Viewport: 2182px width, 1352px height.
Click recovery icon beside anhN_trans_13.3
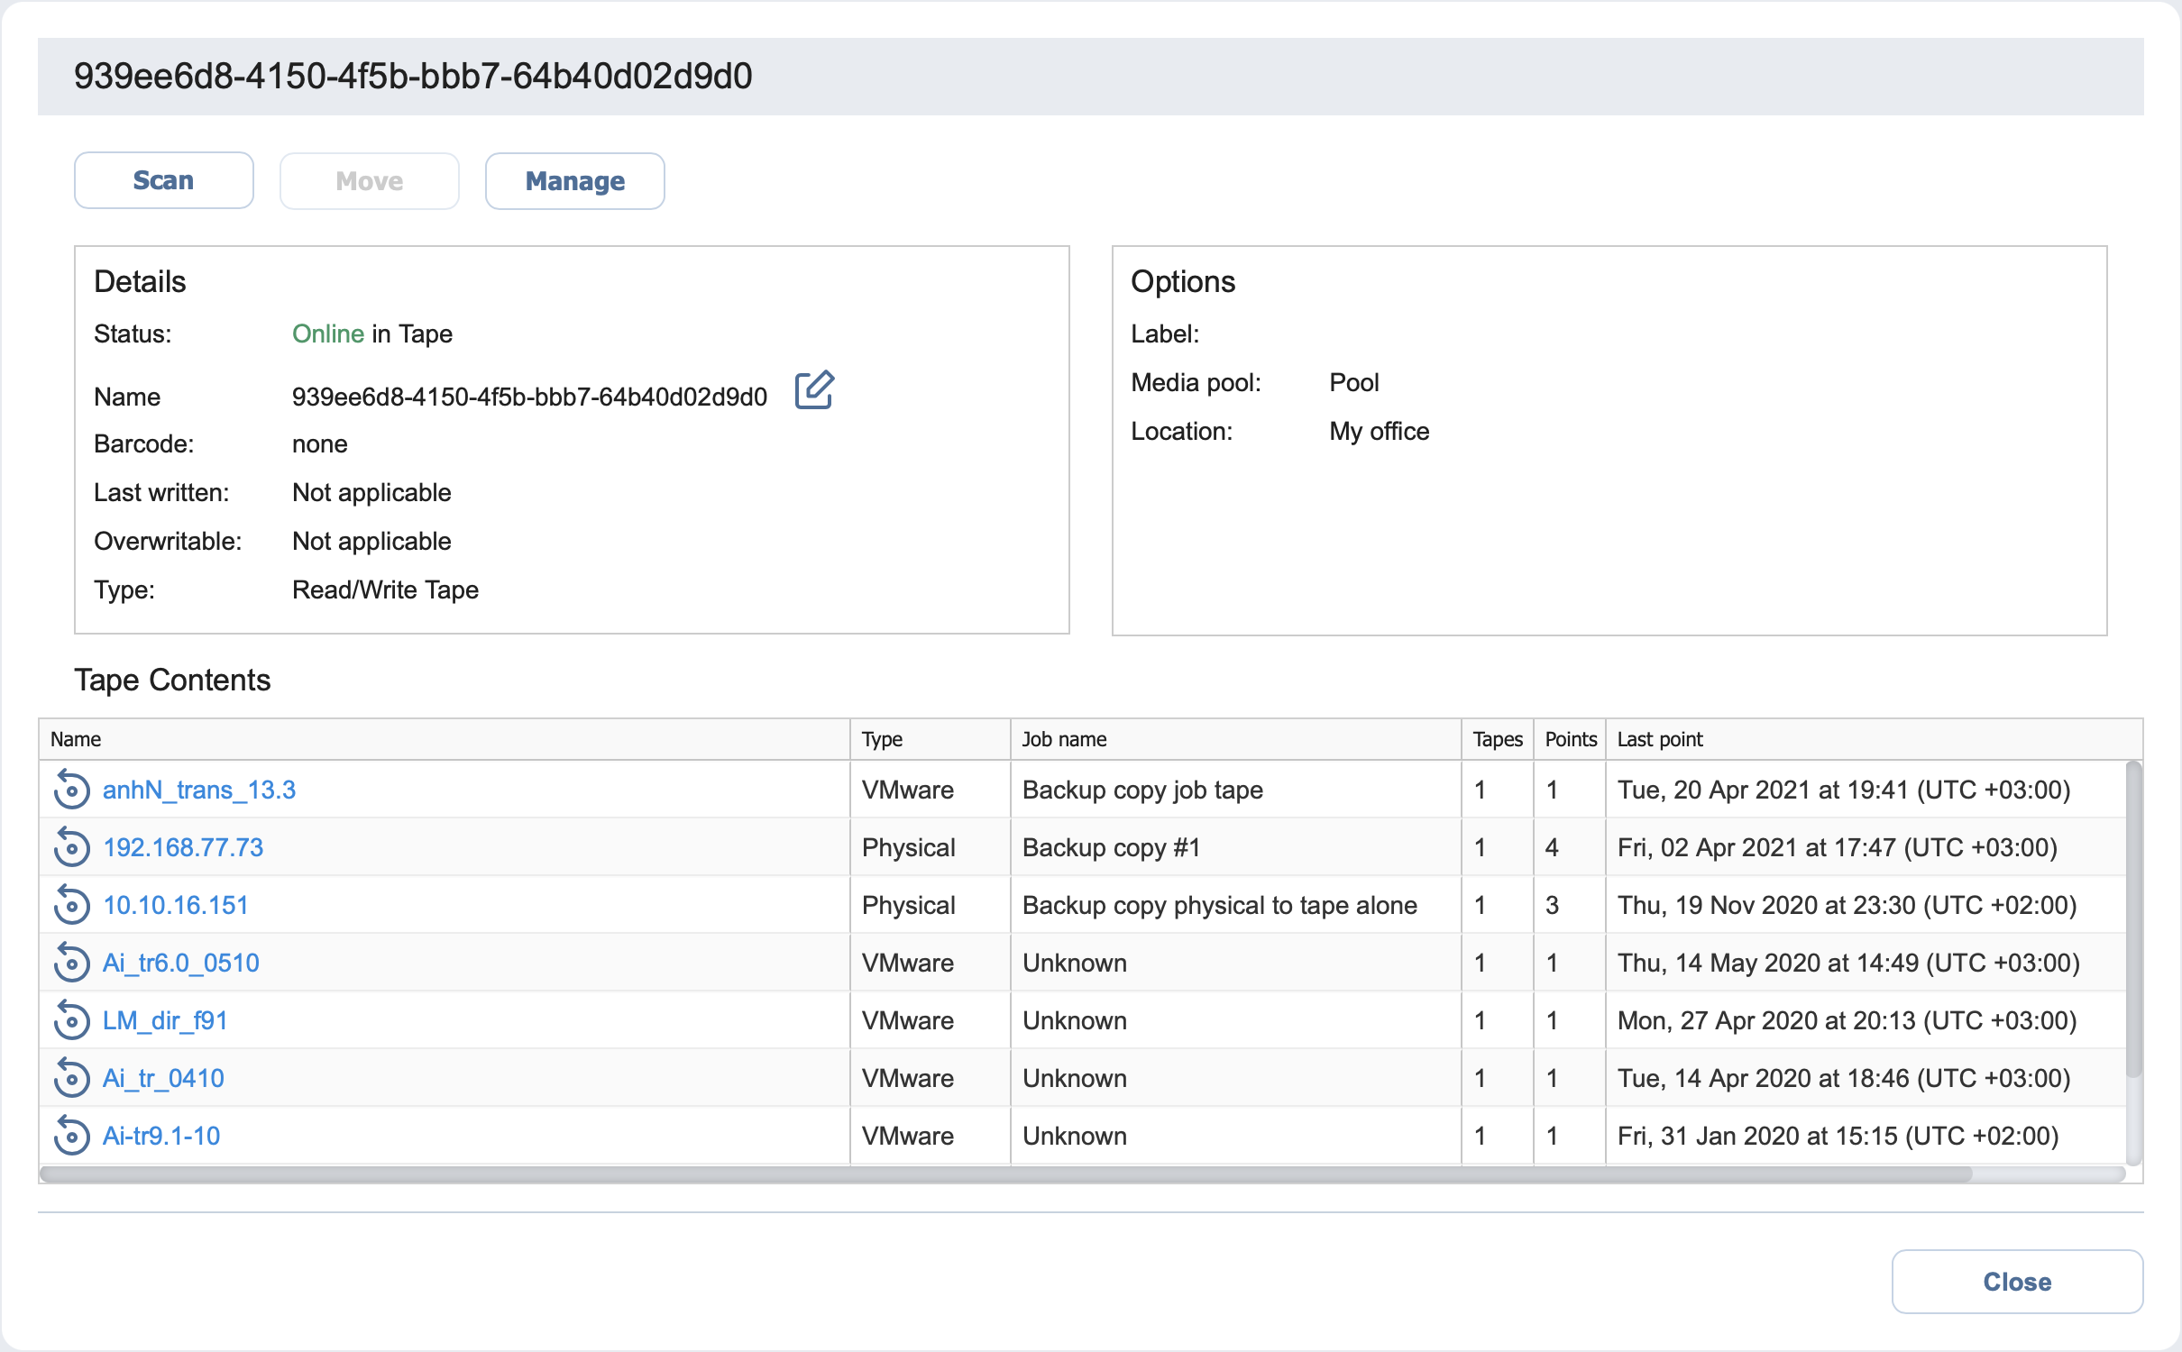pos(71,790)
